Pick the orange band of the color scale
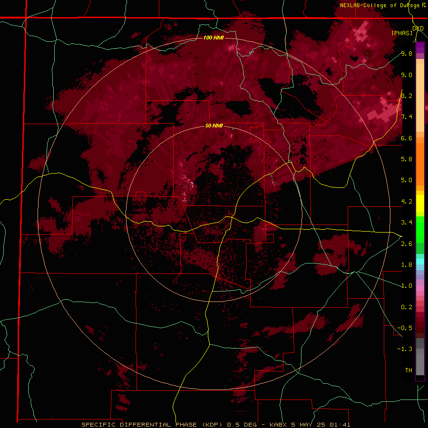Image resolution: width=428 pixels, height=428 pixels. click(420, 161)
